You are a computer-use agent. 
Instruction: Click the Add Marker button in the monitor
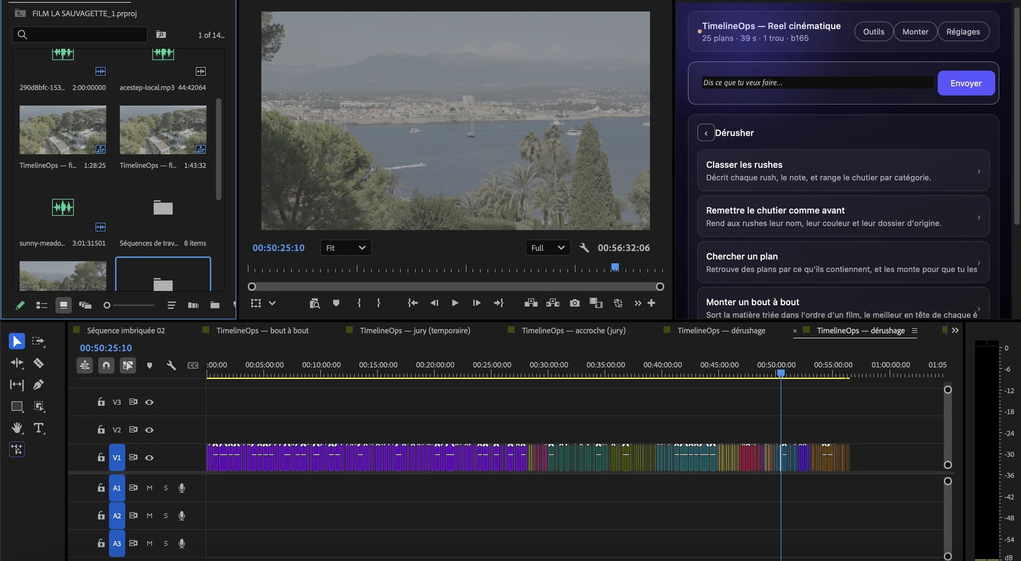(x=336, y=303)
